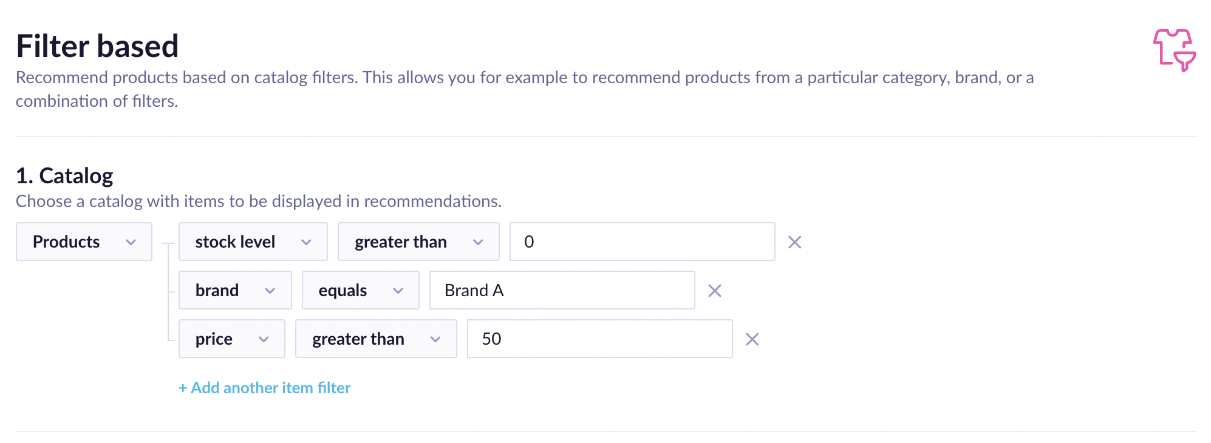Open the price operator dropdown
The width and height of the screenshot is (1211, 443).
[375, 339]
